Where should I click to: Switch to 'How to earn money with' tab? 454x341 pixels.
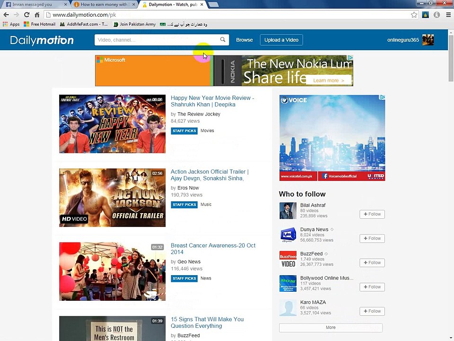coord(104,4)
